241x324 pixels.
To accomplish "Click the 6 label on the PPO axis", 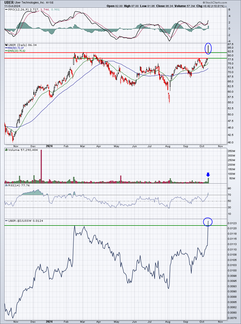I will click(229, 9).
